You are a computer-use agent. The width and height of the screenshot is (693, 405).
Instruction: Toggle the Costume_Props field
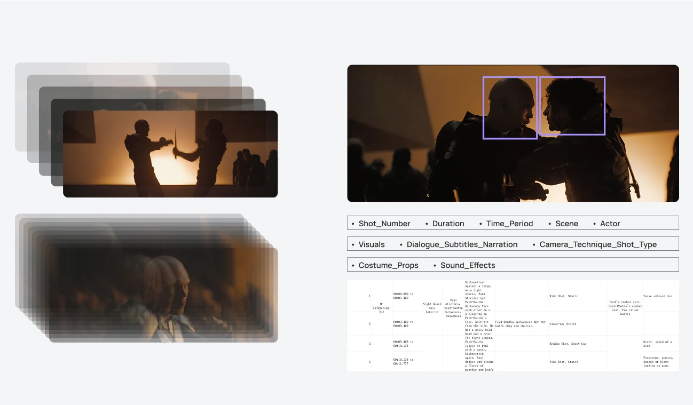point(389,265)
